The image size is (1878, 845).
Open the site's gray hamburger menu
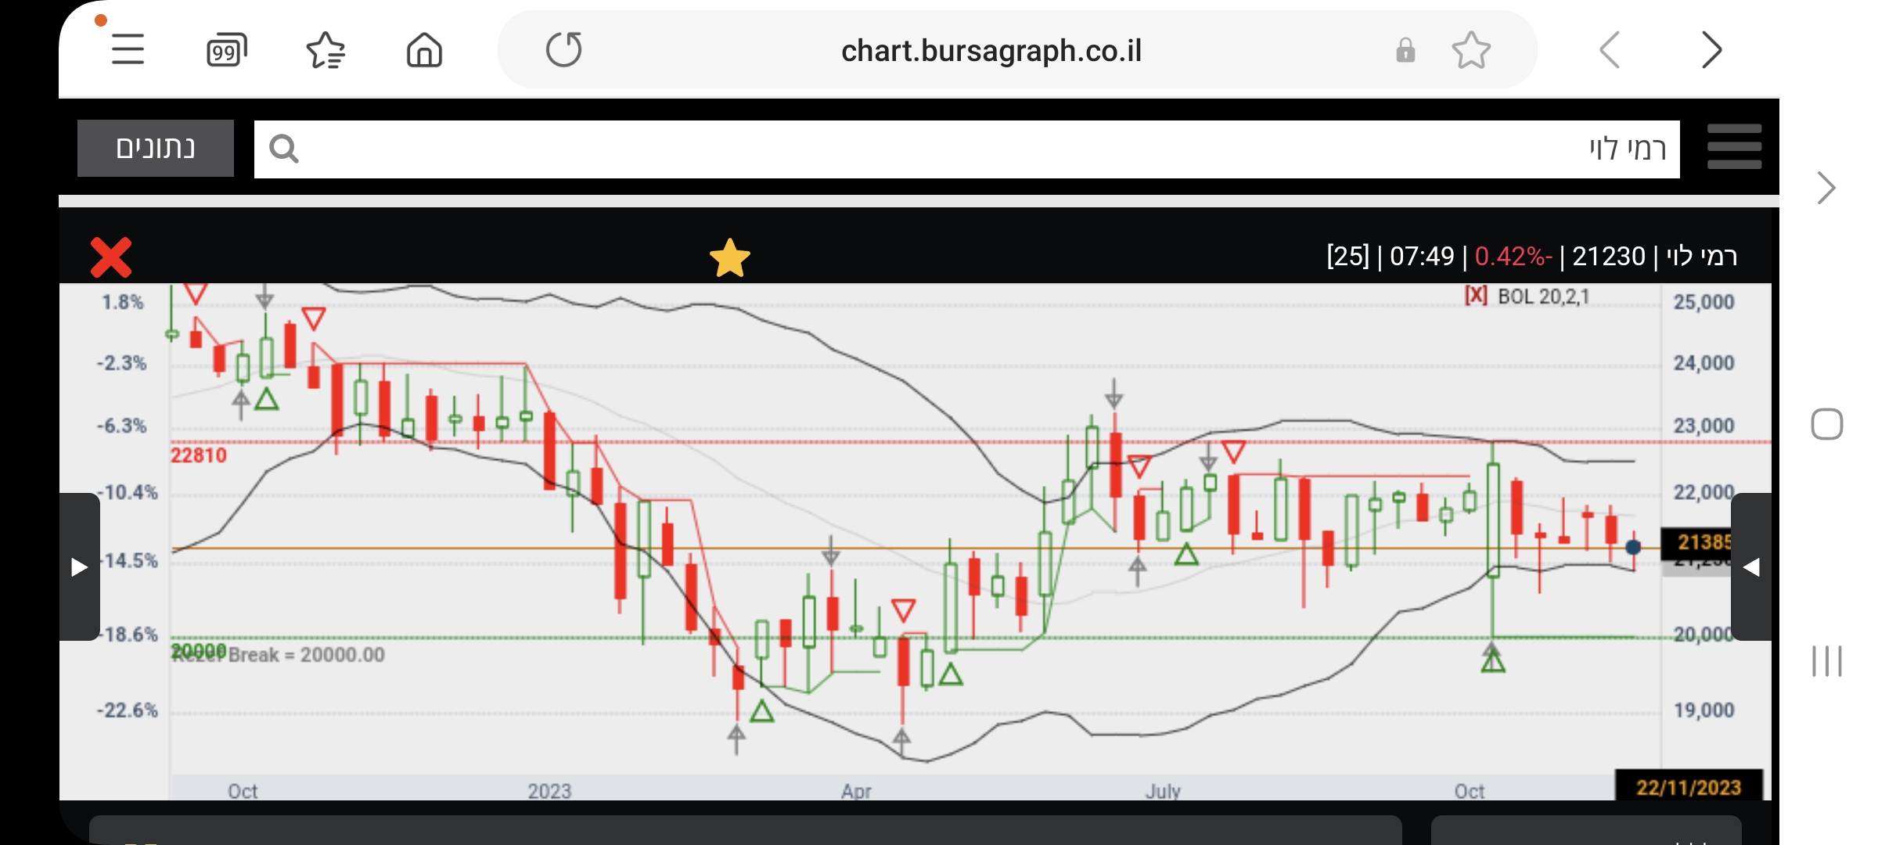click(1734, 147)
